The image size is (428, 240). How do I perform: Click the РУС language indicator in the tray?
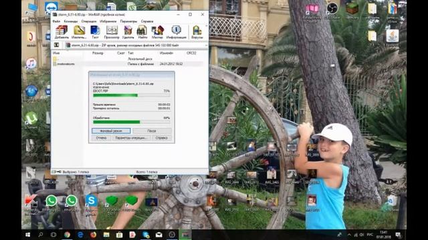point(370,235)
